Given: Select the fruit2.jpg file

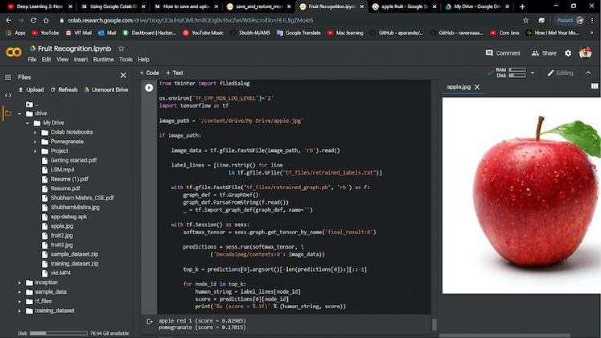Looking at the screenshot, I should 62,235.
